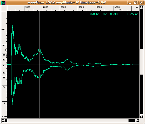Click the 1000 ms mark on time ruler

28,7
